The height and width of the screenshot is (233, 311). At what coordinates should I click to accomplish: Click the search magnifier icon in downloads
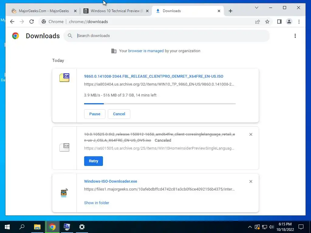click(x=70, y=36)
